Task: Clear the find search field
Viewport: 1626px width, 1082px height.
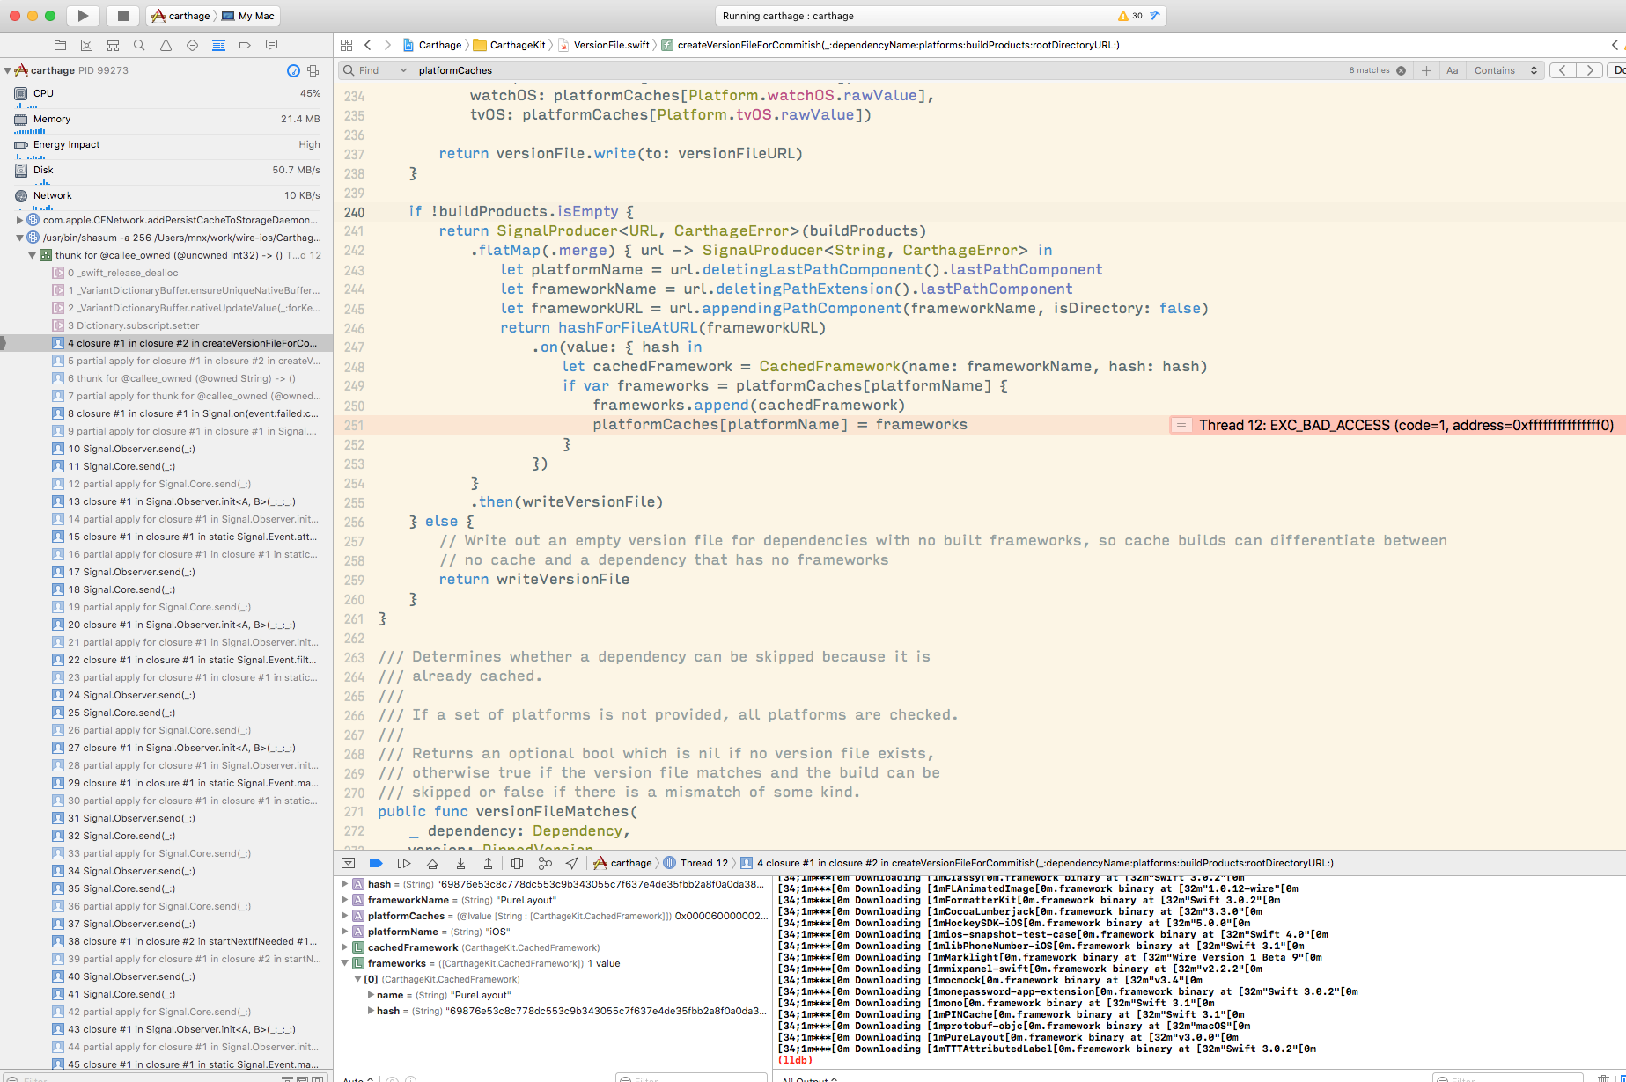Action: pos(1401,70)
